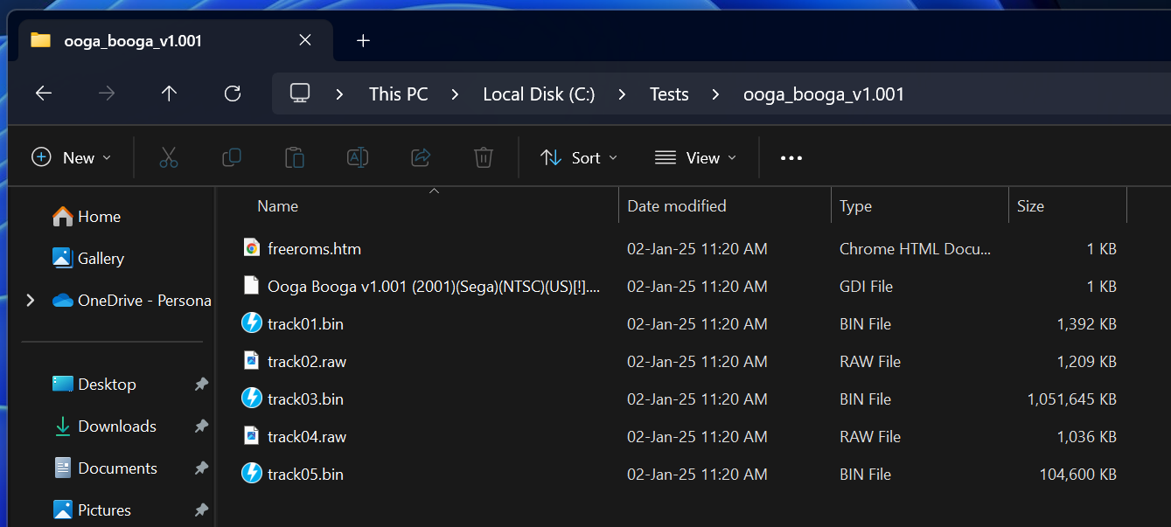This screenshot has height=527, width=1171.
Task: Click ooga_booga_v1.001 in the address bar
Action: point(824,94)
